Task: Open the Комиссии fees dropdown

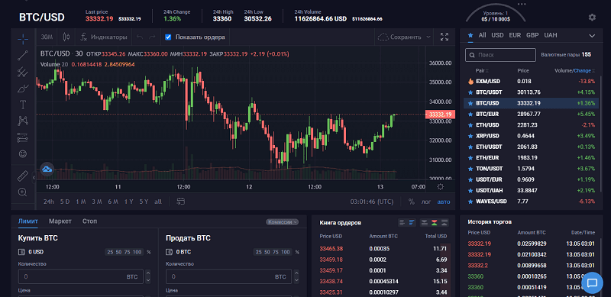Action: pyautogui.click(x=282, y=221)
